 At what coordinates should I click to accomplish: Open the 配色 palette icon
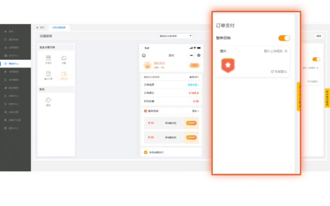(48, 102)
